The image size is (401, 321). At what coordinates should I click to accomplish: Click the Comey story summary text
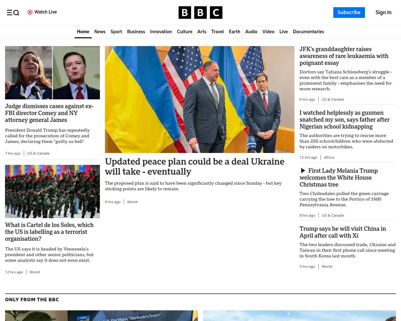[x=47, y=136]
